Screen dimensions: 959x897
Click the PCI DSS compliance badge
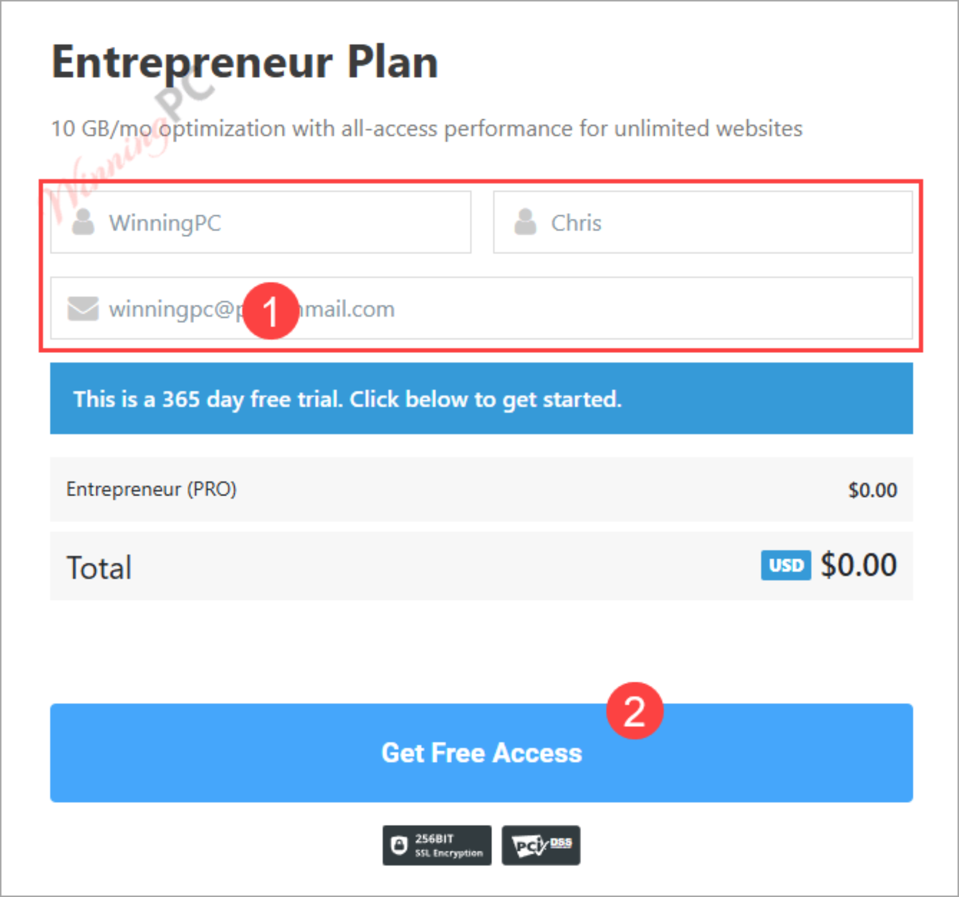540,845
